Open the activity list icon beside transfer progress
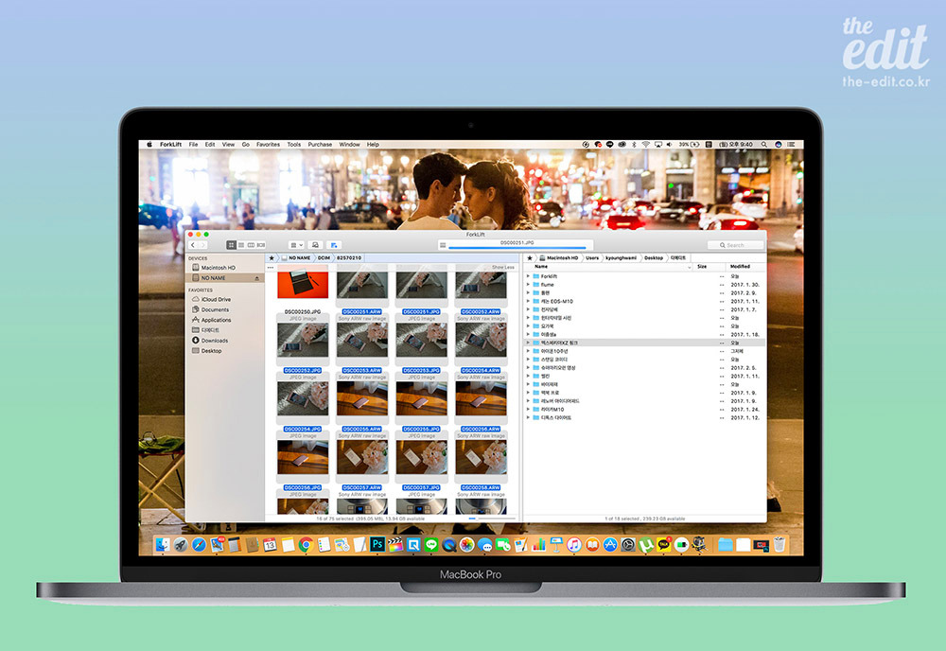 coord(443,245)
